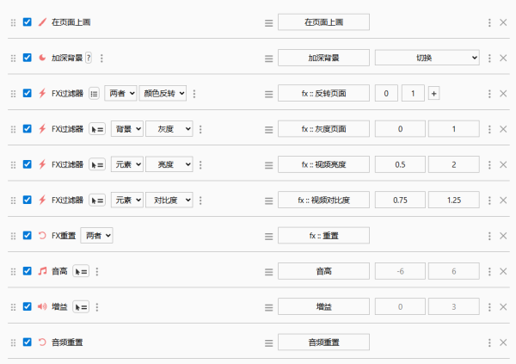Viewport: 516px width, 364px height.
Task: Click the drag handle of the FX重置 row
Action: [13, 236]
